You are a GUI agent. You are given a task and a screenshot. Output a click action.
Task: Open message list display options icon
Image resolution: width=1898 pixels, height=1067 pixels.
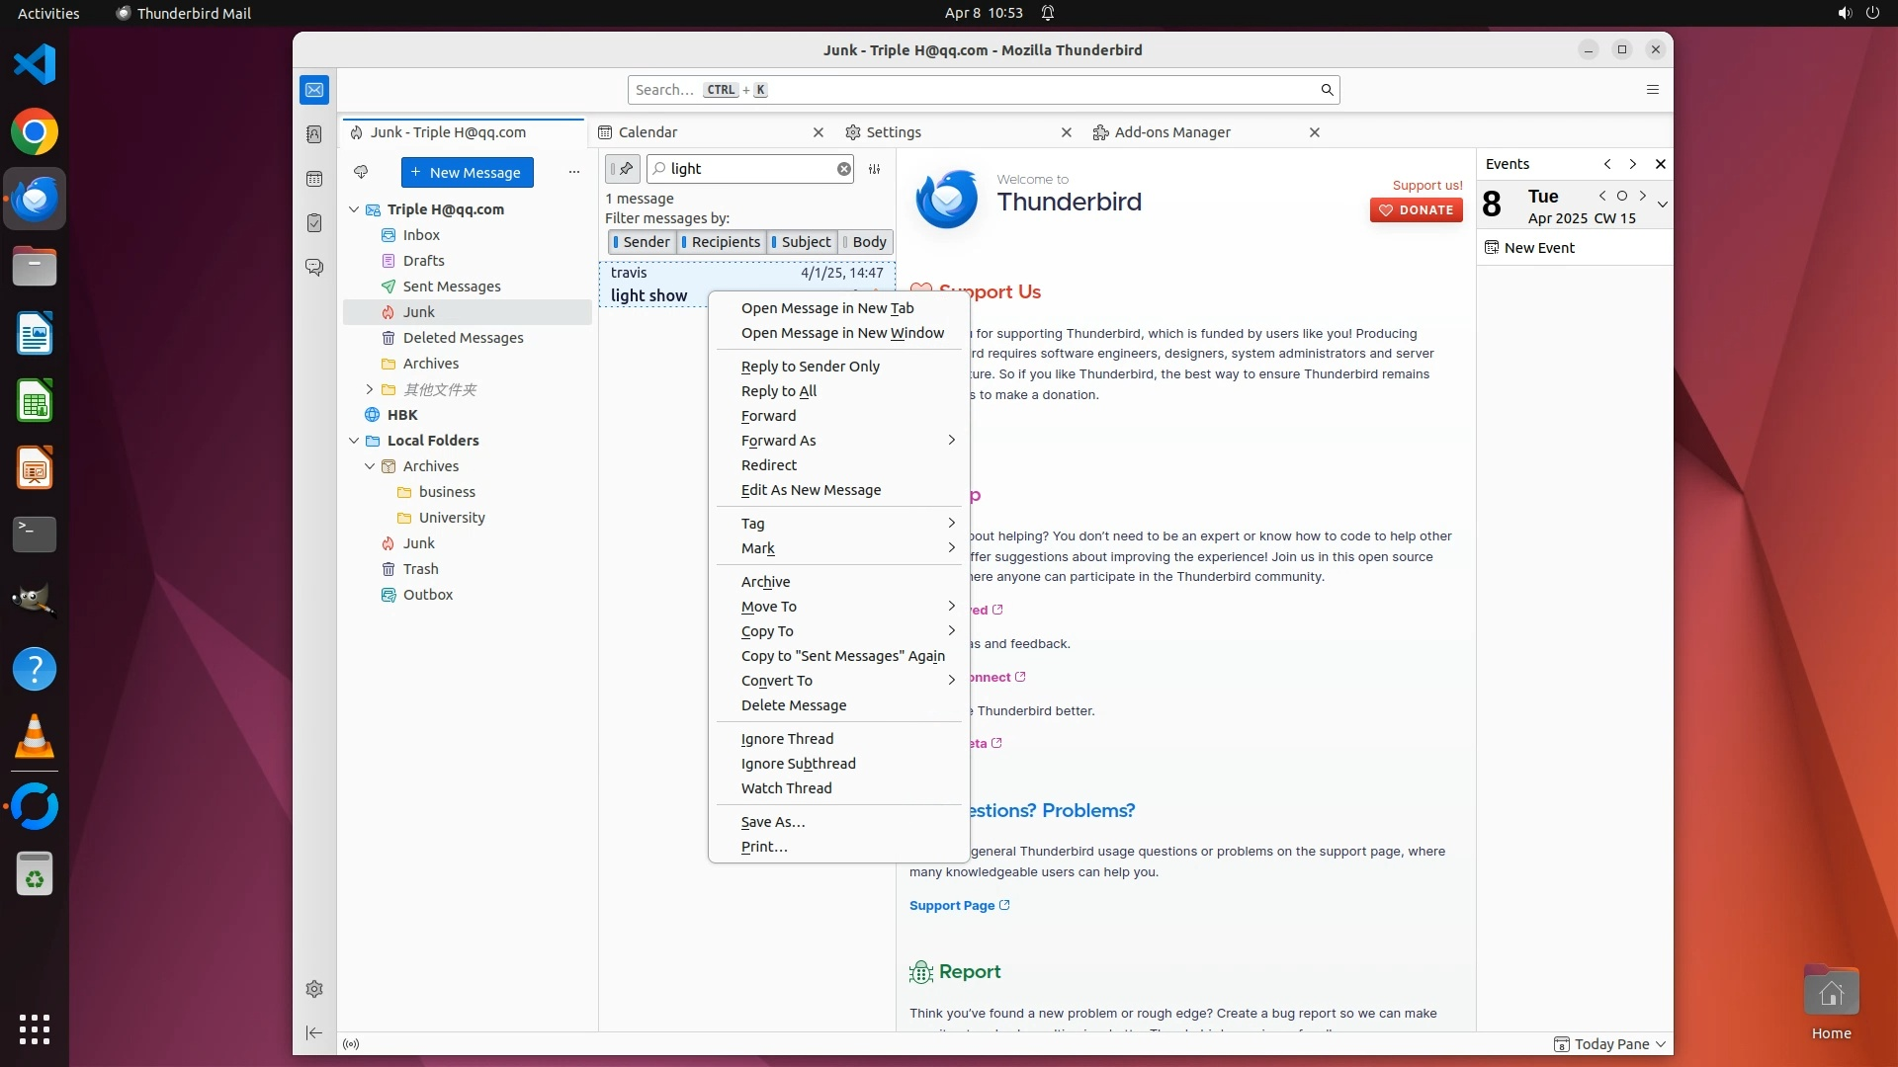(874, 169)
